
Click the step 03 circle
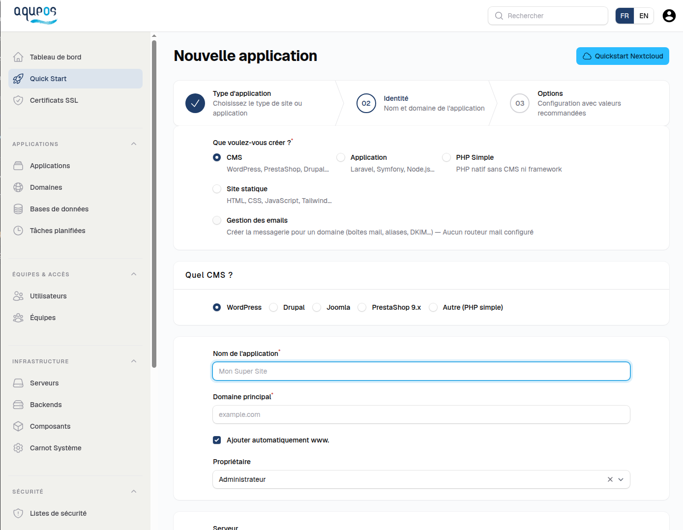pyautogui.click(x=520, y=103)
